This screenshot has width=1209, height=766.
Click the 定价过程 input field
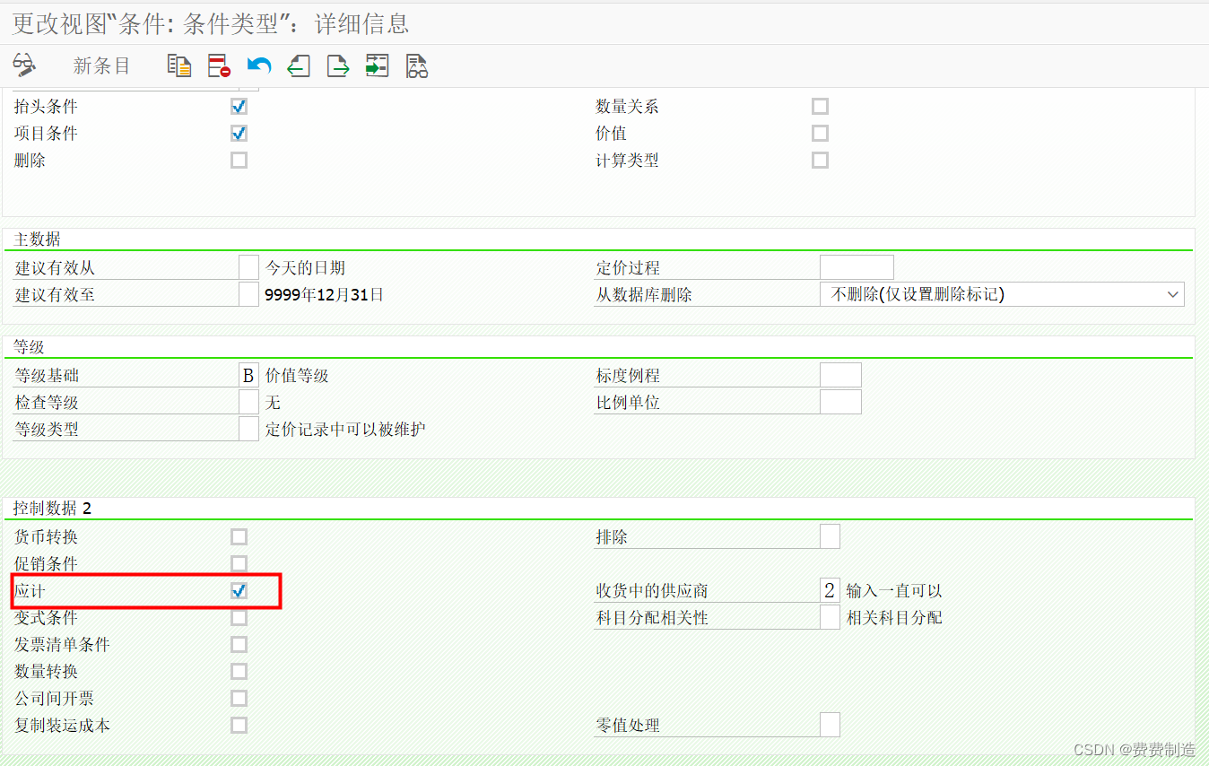tap(857, 267)
